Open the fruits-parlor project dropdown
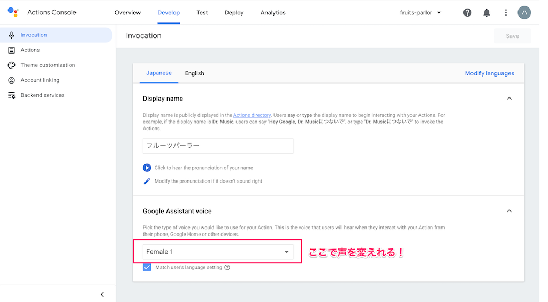Image resolution: width=548 pixels, height=302 pixels. point(421,13)
